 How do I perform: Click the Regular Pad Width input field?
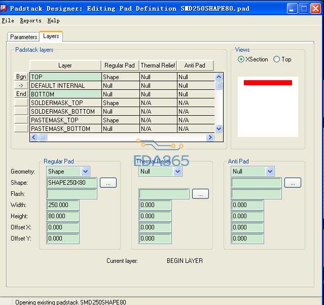point(63,205)
